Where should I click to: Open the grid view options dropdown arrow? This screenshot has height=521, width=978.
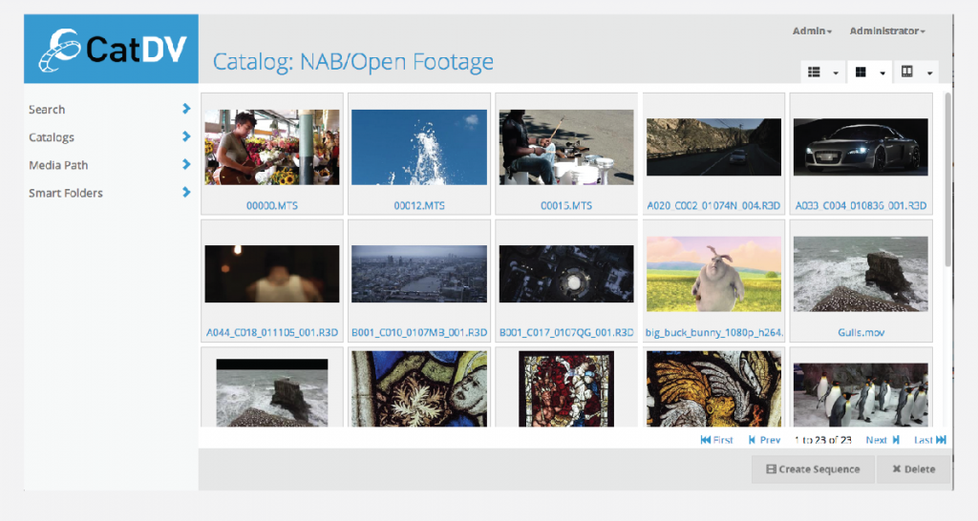point(882,73)
